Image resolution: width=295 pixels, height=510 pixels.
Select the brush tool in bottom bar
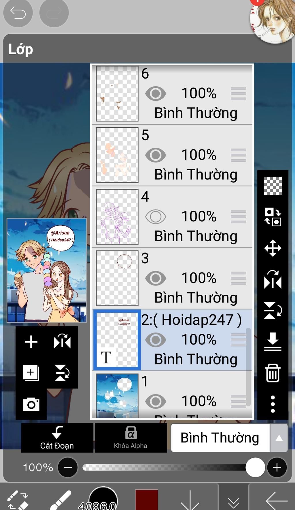tap(61, 500)
